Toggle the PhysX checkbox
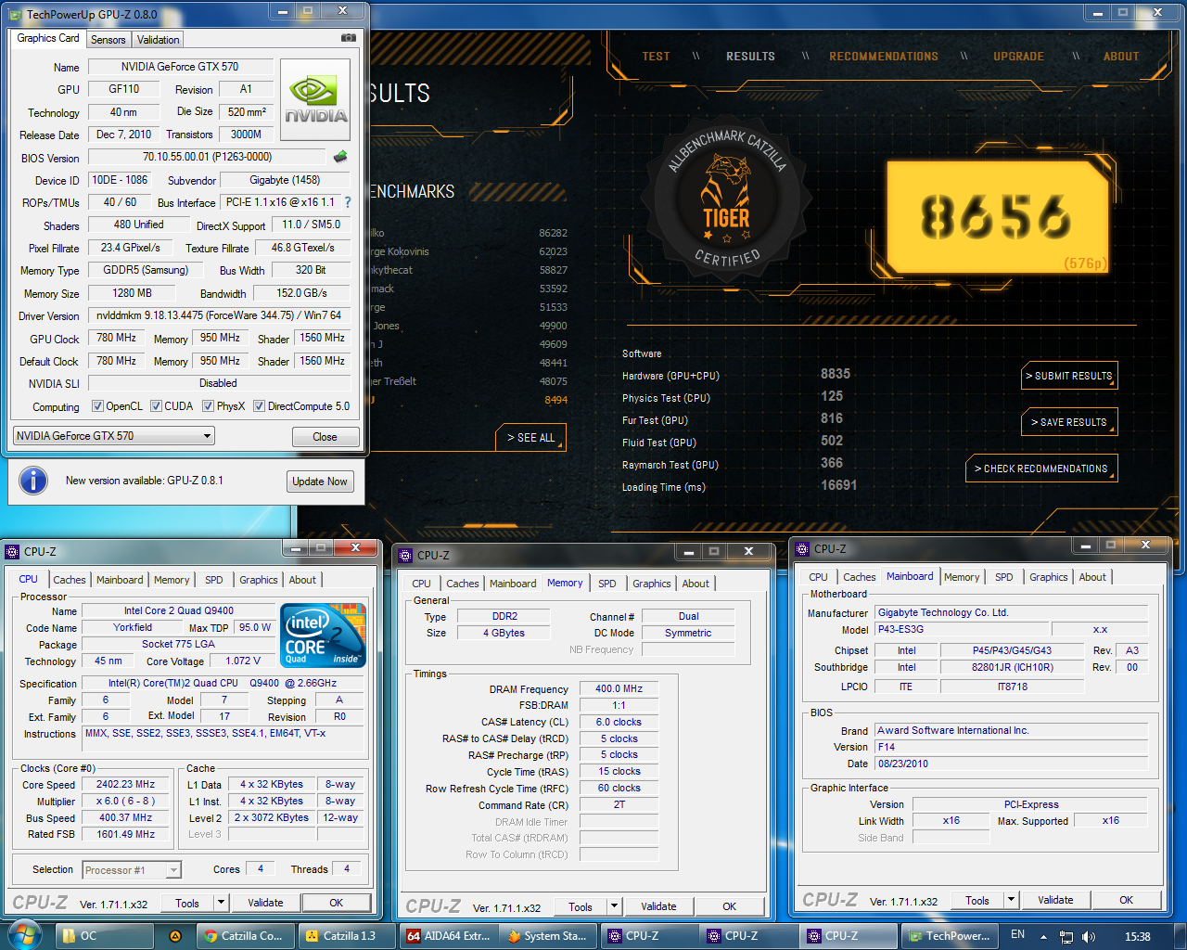 [209, 406]
